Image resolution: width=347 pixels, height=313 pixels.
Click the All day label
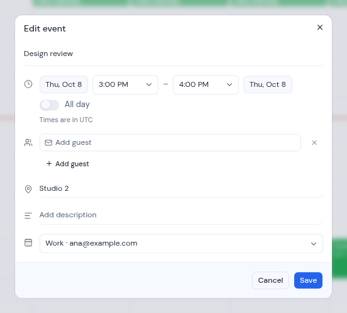tap(77, 105)
